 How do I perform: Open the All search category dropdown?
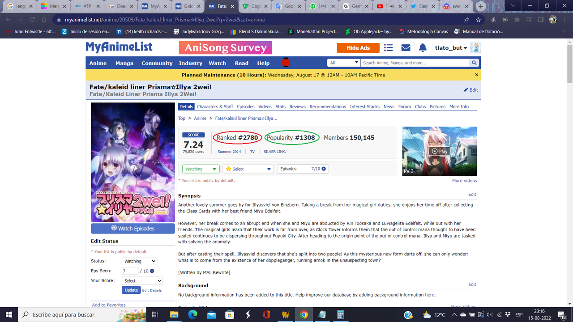point(343,63)
